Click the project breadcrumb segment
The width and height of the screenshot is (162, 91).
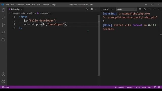[x=31, y=13]
